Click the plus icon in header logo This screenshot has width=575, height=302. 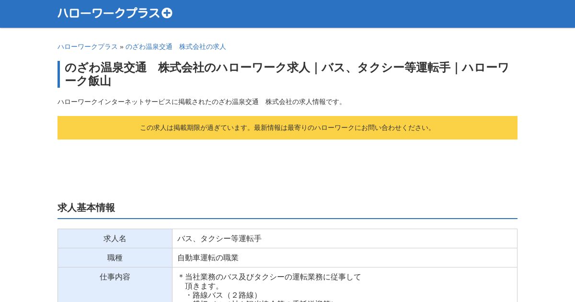point(167,13)
